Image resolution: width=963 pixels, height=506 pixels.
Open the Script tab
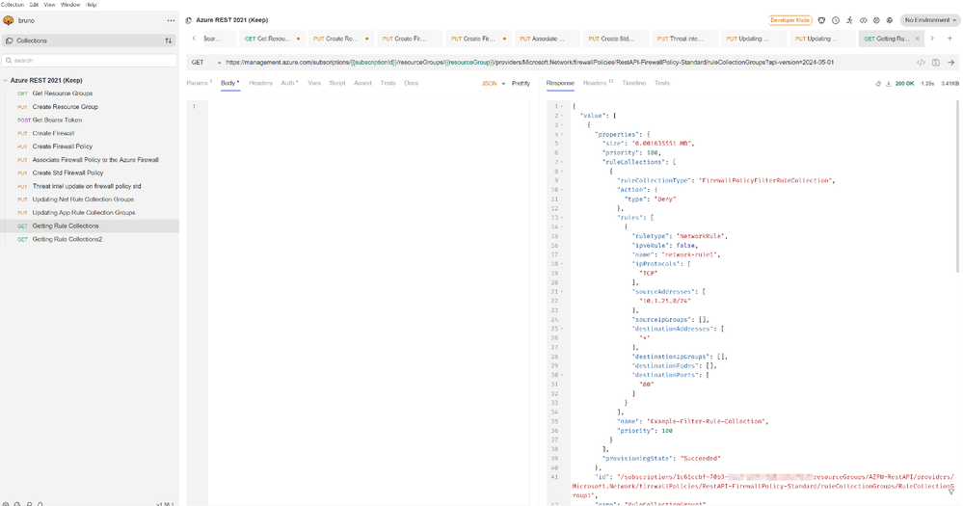[337, 83]
